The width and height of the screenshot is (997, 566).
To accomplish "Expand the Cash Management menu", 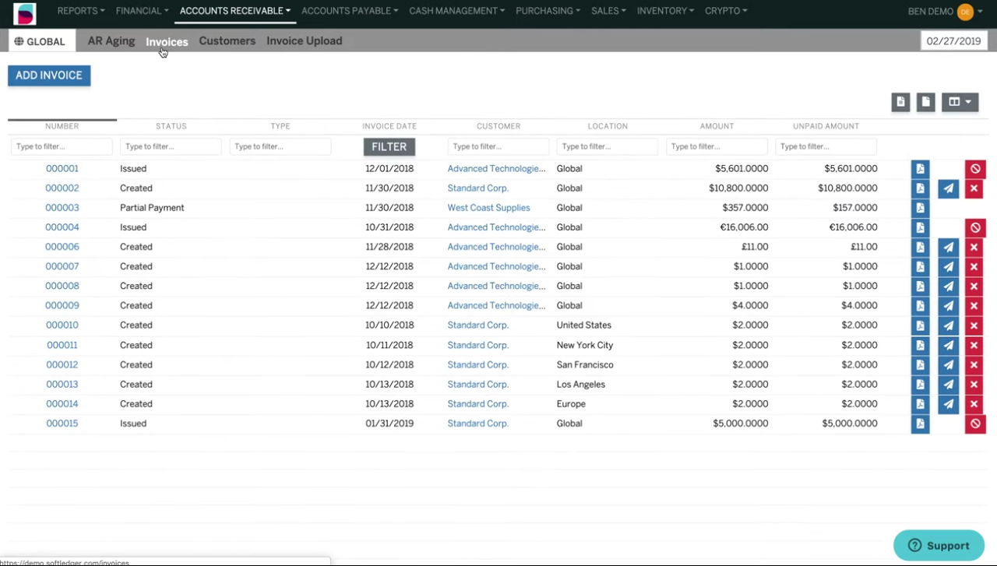I will tap(456, 11).
